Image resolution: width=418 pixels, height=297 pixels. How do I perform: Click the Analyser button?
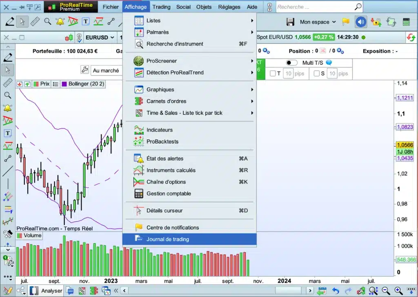[51, 290]
